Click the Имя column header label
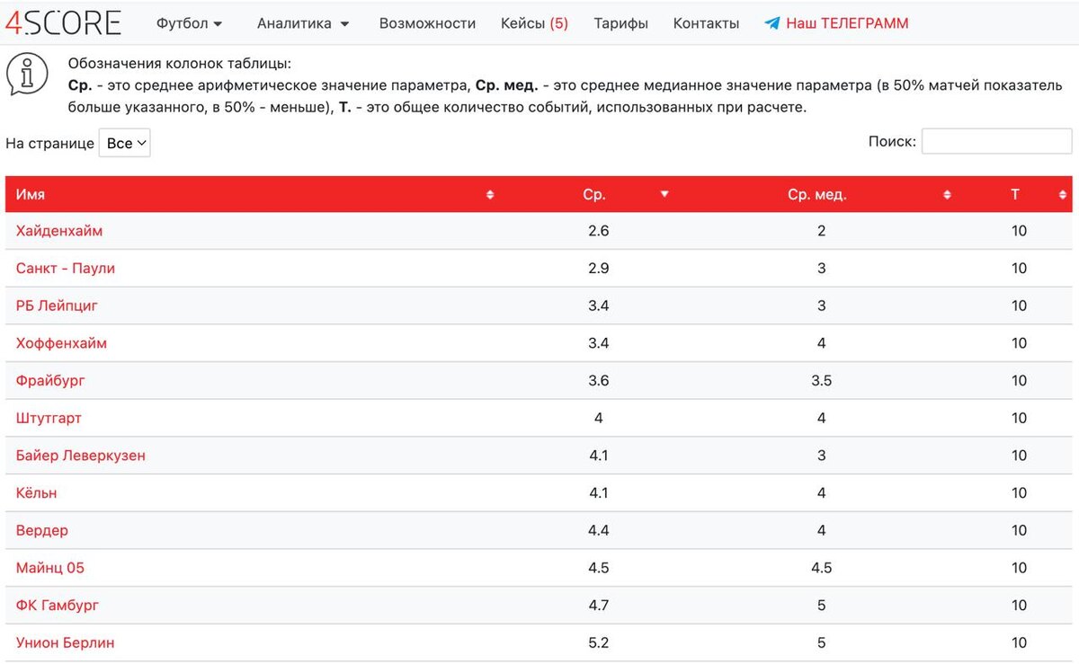1079x664 pixels. [31, 195]
